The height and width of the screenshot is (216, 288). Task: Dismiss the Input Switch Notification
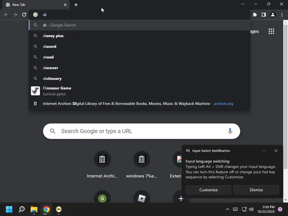[256, 190]
